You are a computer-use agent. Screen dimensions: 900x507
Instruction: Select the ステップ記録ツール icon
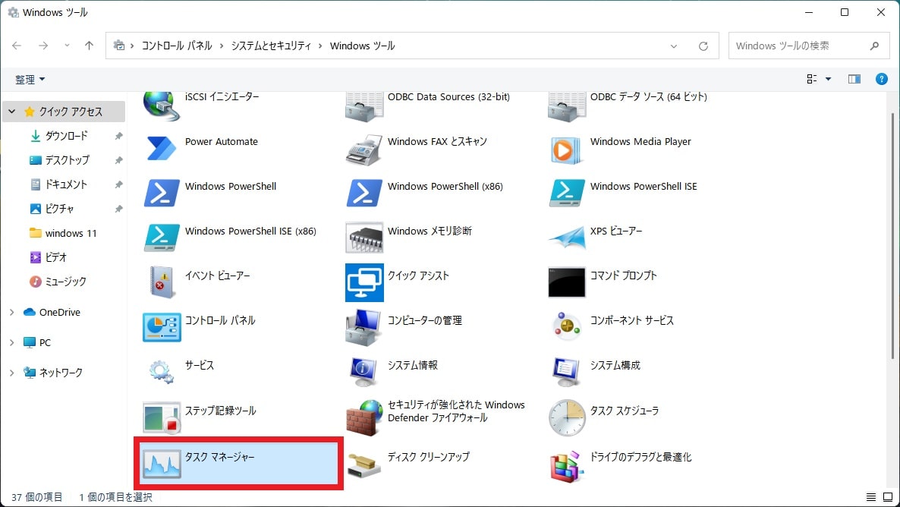click(x=162, y=417)
